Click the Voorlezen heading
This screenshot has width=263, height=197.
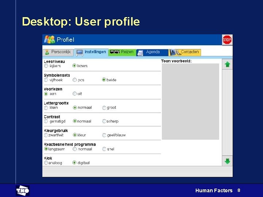click(53, 89)
